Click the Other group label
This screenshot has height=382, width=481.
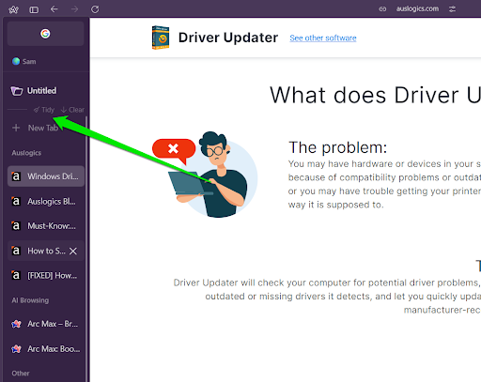point(21,374)
